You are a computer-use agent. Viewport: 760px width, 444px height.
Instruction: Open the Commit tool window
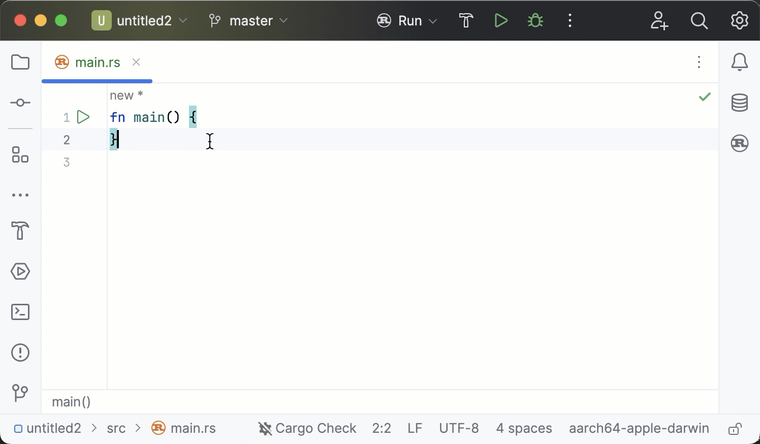click(20, 103)
